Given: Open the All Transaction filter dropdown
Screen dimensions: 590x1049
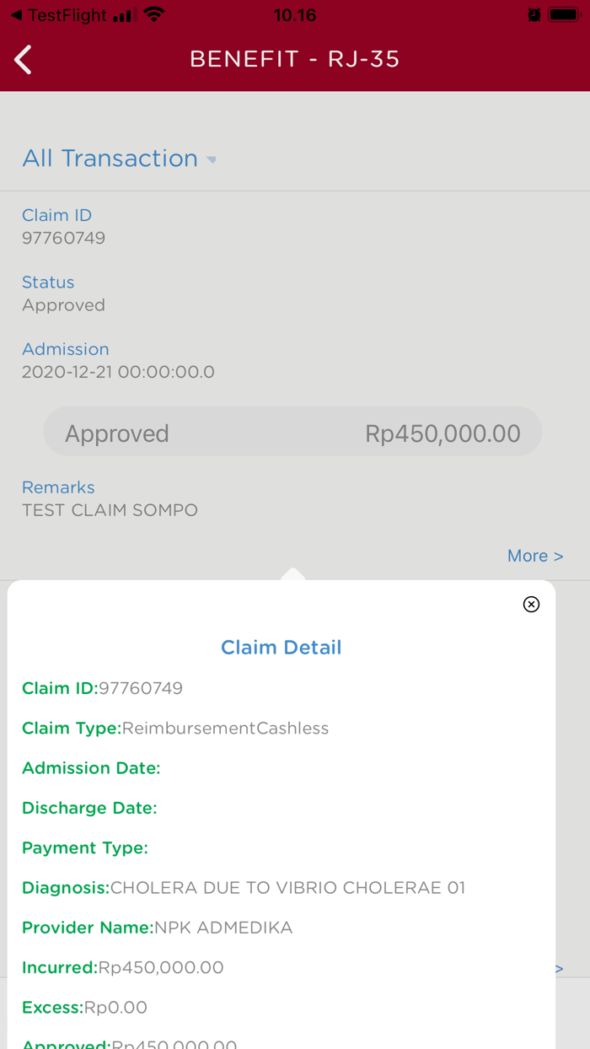Looking at the screenshot, I should 110,159.
